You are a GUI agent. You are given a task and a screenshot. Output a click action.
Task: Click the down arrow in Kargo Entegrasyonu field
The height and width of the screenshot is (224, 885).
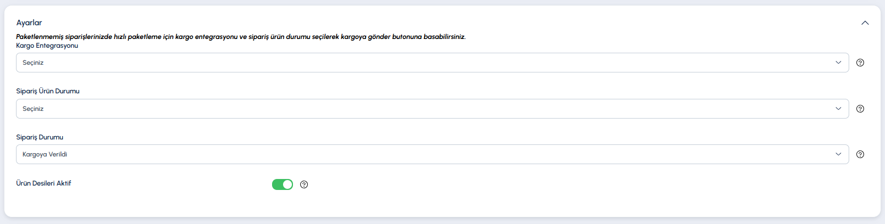838,63
